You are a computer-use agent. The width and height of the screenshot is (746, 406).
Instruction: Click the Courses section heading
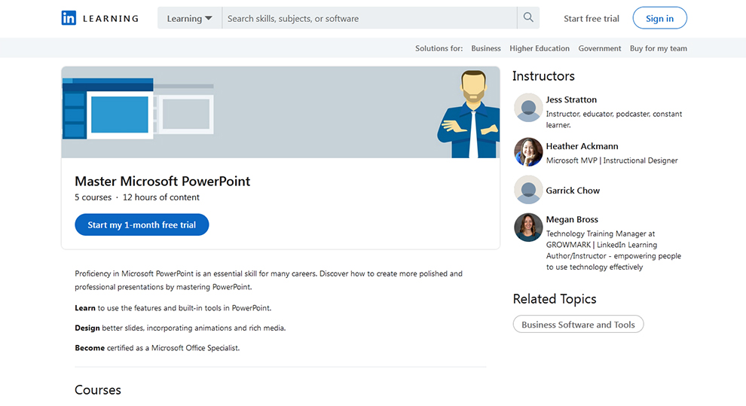click(98, 390)
